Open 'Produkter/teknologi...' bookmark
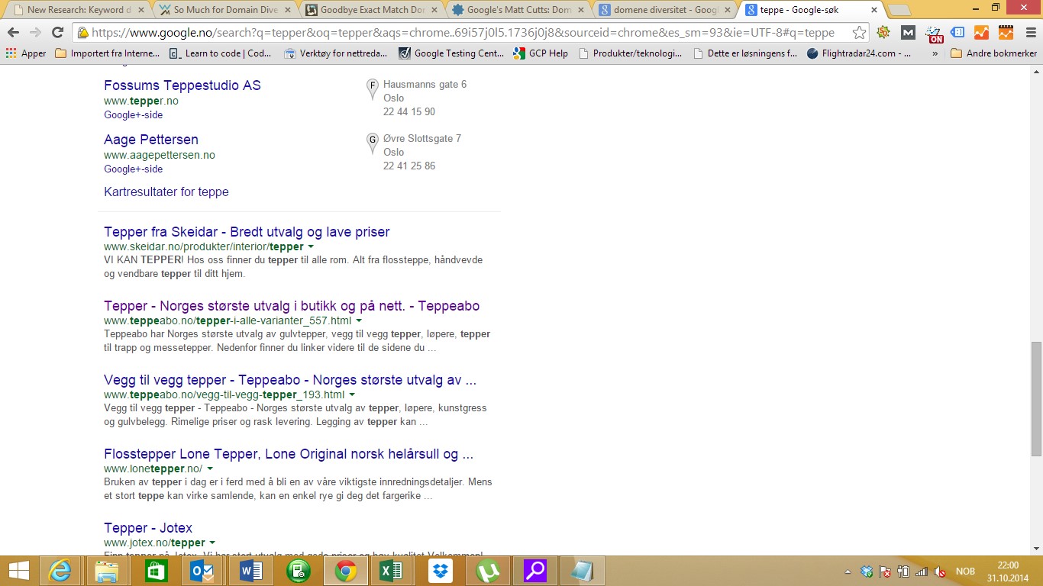1043x586 pixels. (631, 53)
